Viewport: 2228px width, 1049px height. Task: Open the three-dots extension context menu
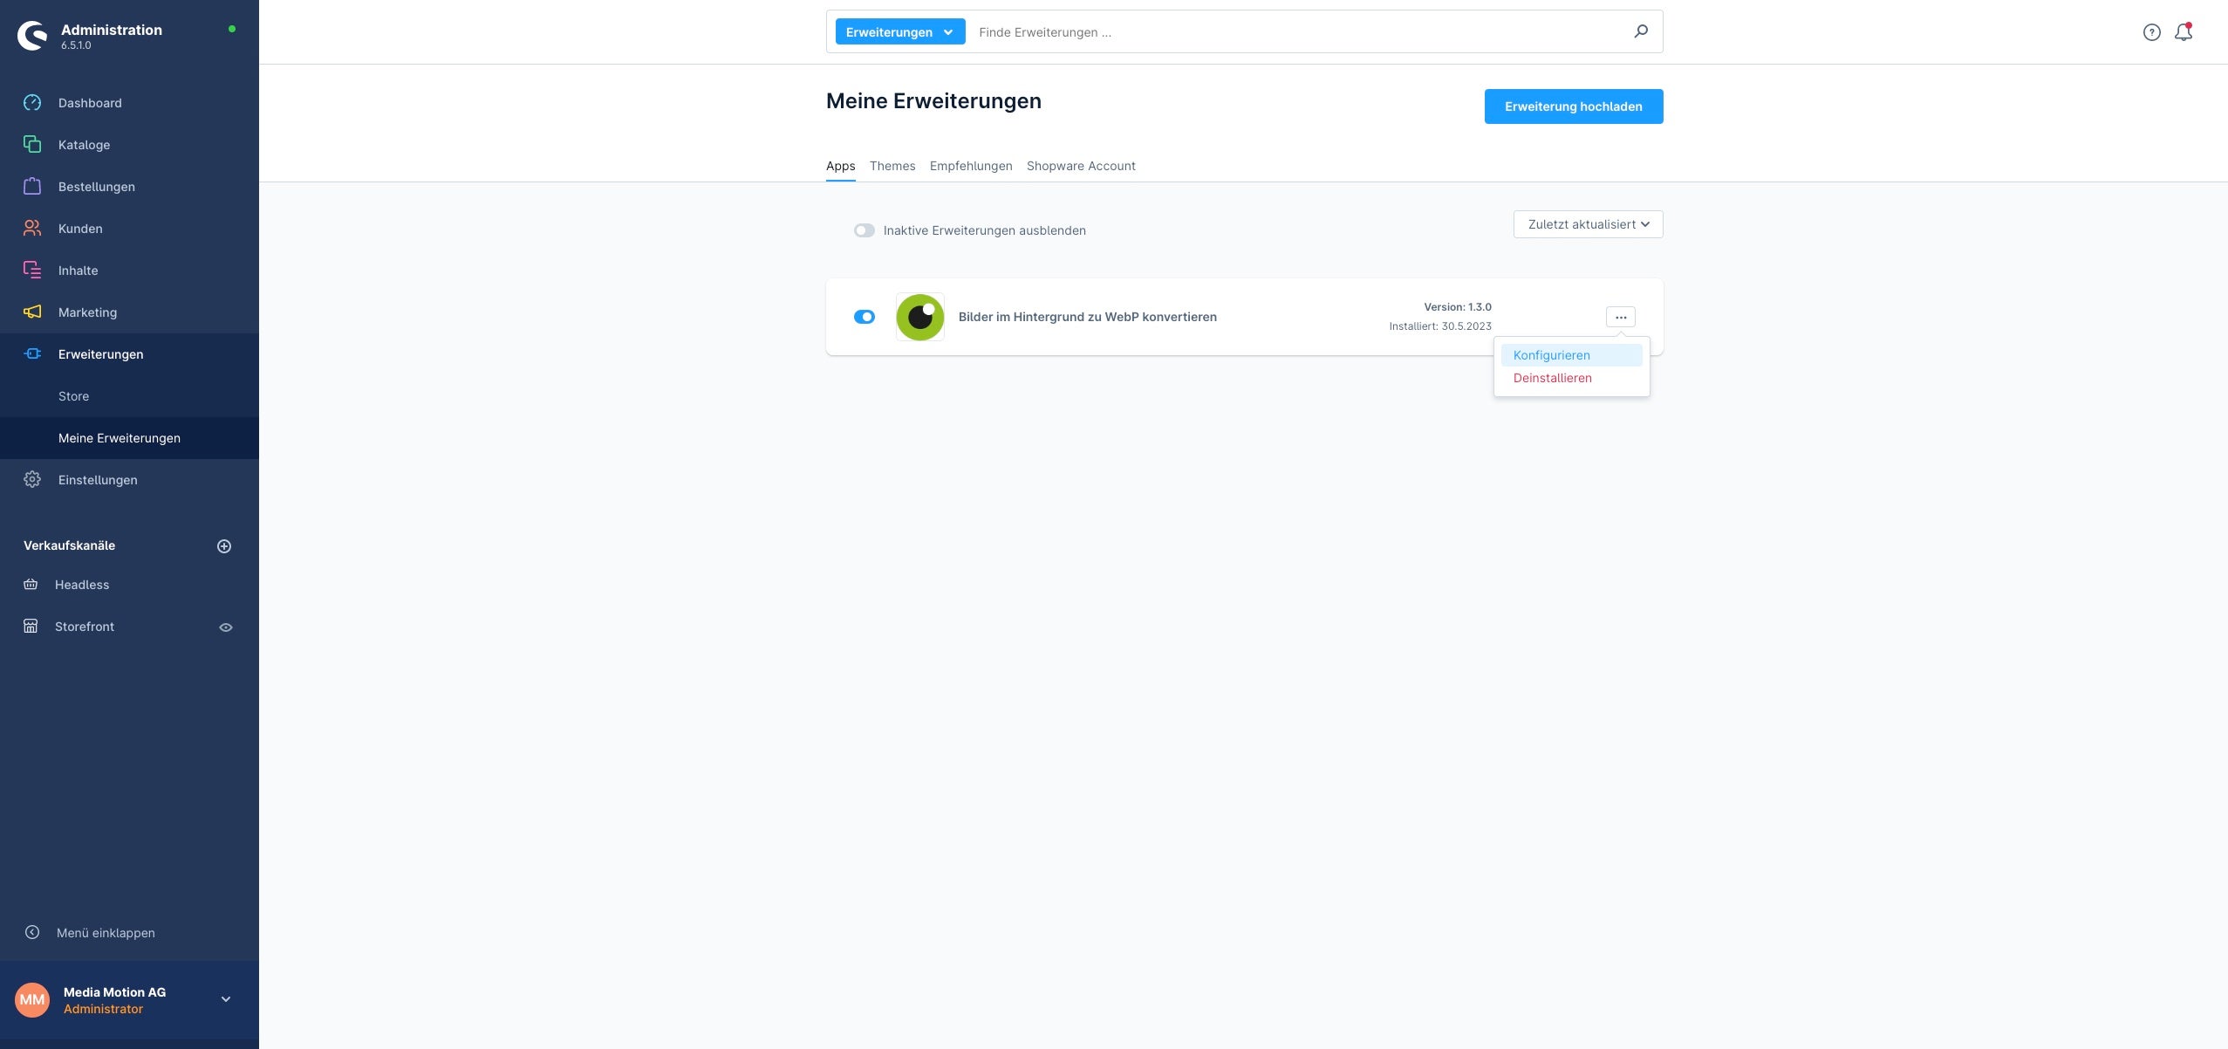1621,317
